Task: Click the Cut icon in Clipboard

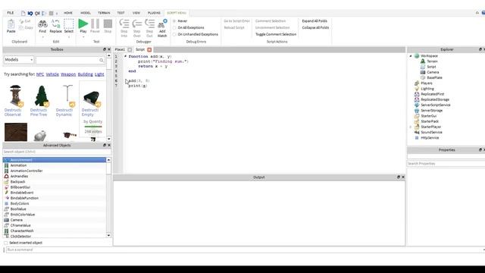Action: tap(21, 21)
